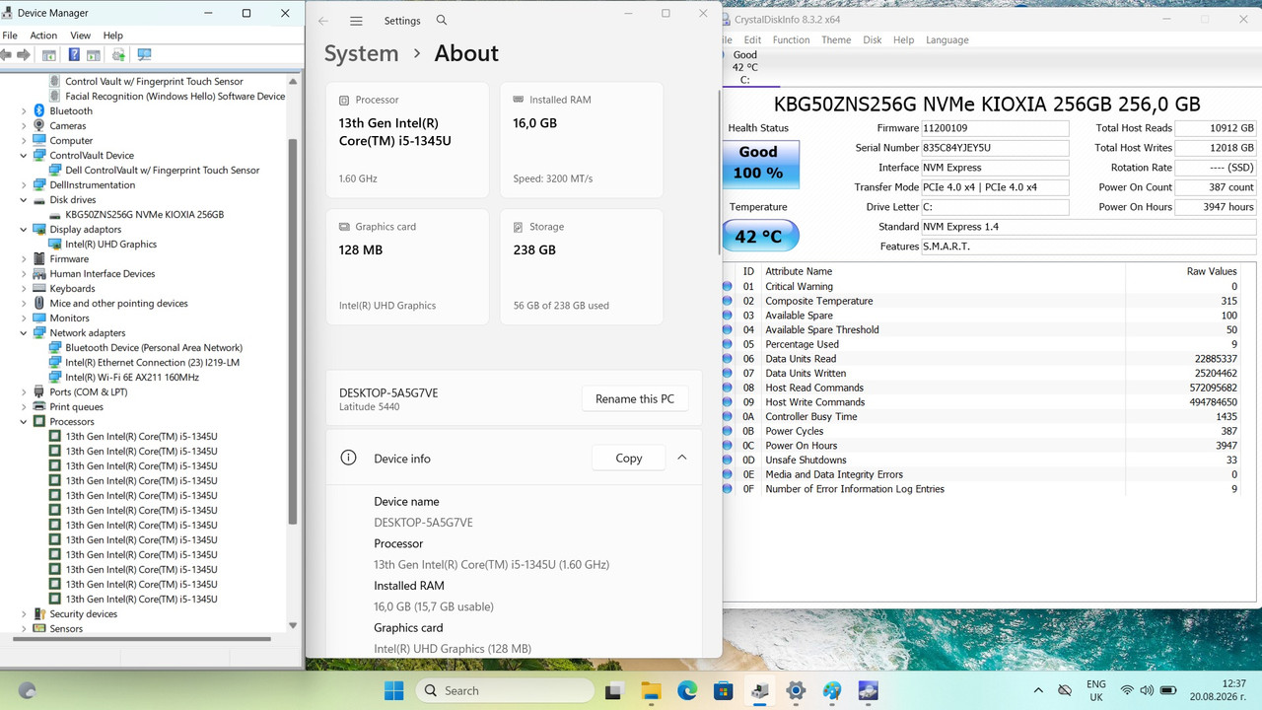Click the scroll down arrow in Device Manager
This screenshot has height=710, width=1262.
coord(292,624)
